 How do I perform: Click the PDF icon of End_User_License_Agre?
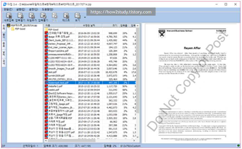(46, 47)
